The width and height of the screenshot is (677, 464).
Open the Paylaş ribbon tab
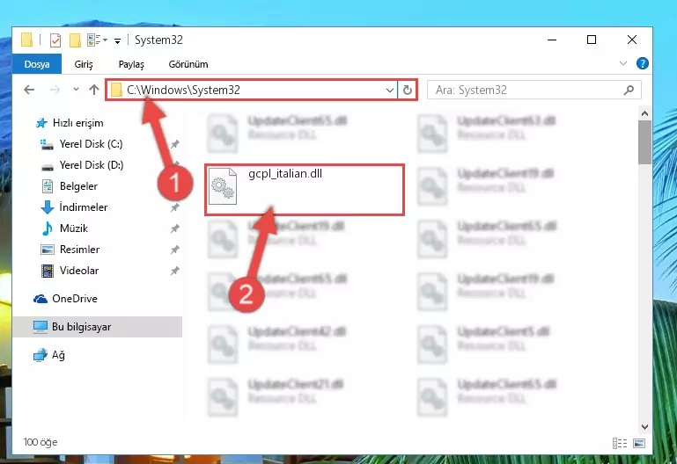click(x=131, y=64)
